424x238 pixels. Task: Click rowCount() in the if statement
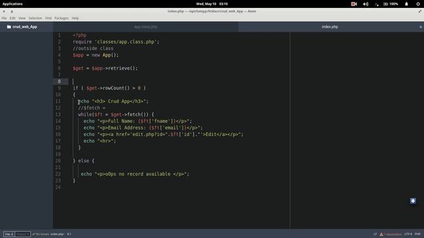click(117, 88)
